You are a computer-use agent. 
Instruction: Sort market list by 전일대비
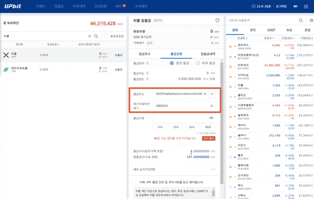point(288,38)
